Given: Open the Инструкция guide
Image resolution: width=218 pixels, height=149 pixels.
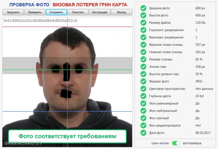Looking at the screenshot, I should click(100, 12).
